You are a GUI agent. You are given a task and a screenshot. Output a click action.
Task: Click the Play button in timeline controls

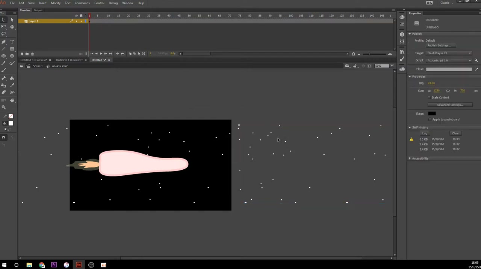pyautogui.click(x=101, y=54)
